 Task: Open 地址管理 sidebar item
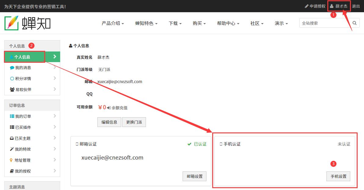pos(32,160)
